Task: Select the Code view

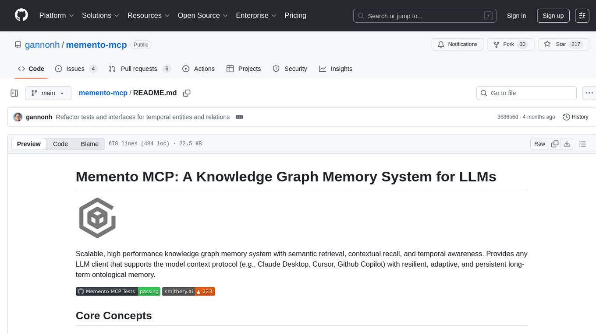Action: click(x=60, y=144)
